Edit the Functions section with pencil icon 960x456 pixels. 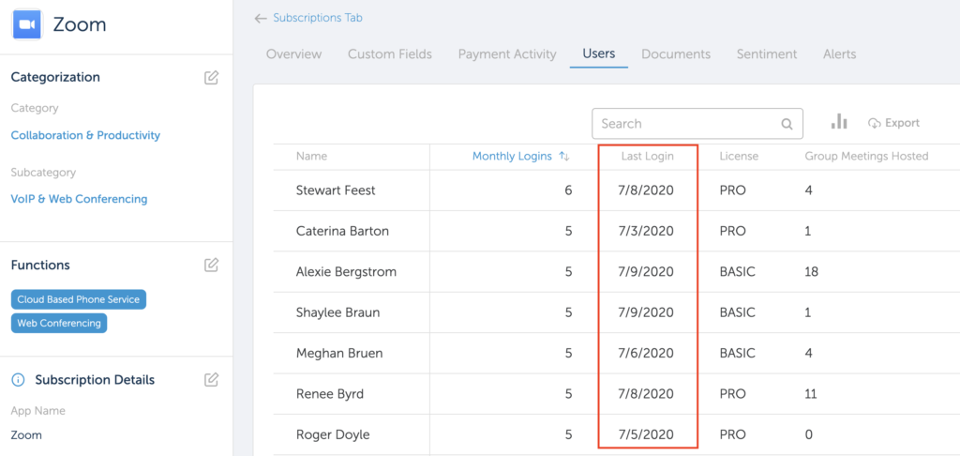pyautogui.click(x=211, y=266)
